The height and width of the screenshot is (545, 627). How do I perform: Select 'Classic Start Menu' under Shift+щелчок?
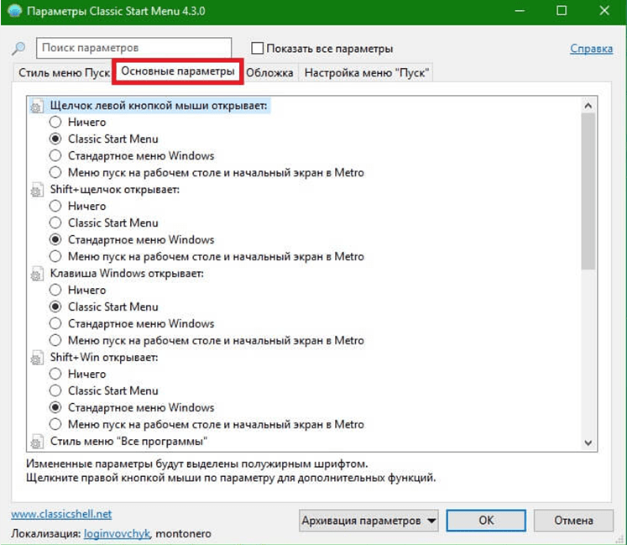(55, 223)
